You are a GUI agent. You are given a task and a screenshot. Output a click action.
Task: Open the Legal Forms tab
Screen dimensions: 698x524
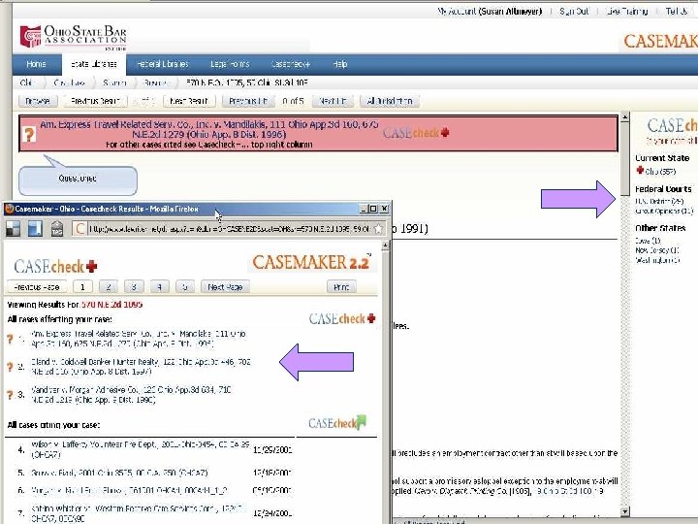pos(230,64)
